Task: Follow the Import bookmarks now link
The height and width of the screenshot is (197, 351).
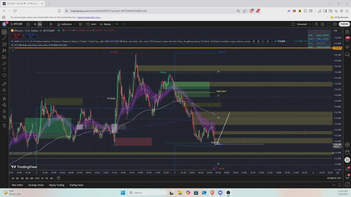Action: [89, 17]
